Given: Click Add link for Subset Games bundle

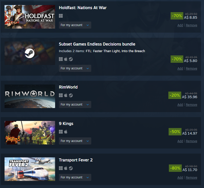Looking at the screenshot, I should pyautogui.click(x=180, y=69).
